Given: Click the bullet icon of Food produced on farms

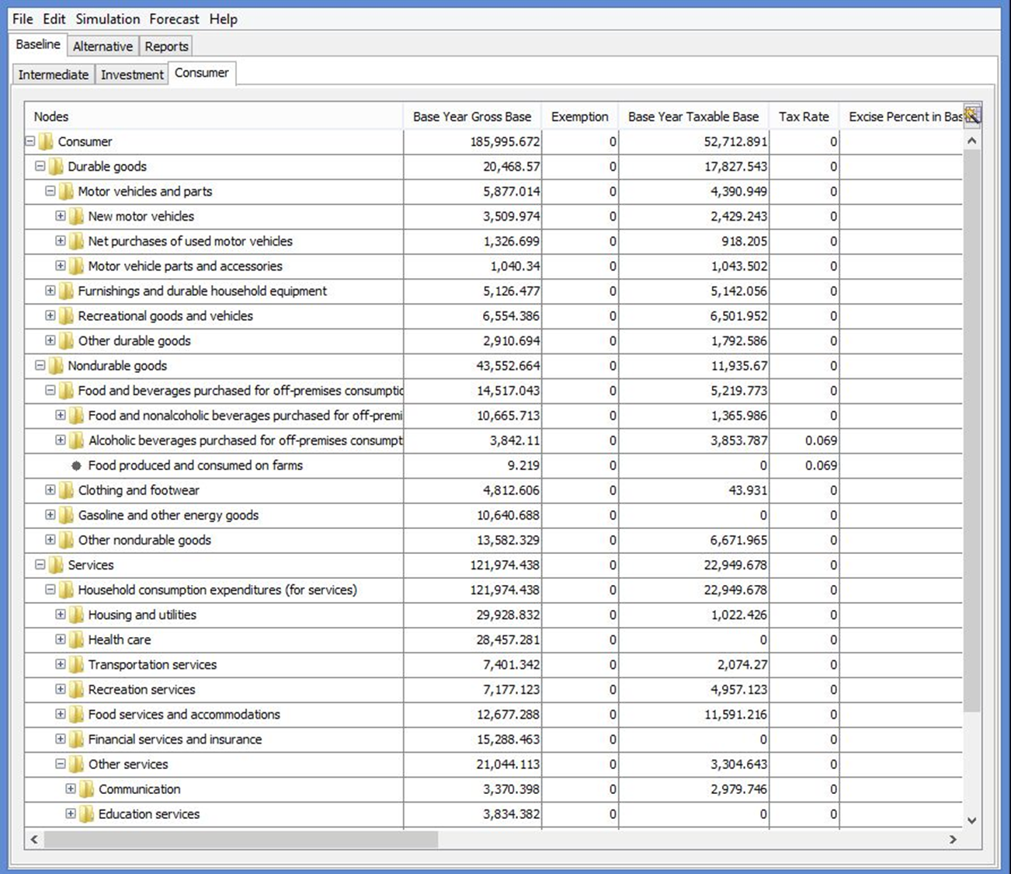Looking at the screenshot, I should pyautogui.click(x=76, y=465).
